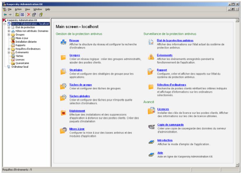This screenshot has height=173, width=241.
Task: Open the File menu
Action: [10, 9]
